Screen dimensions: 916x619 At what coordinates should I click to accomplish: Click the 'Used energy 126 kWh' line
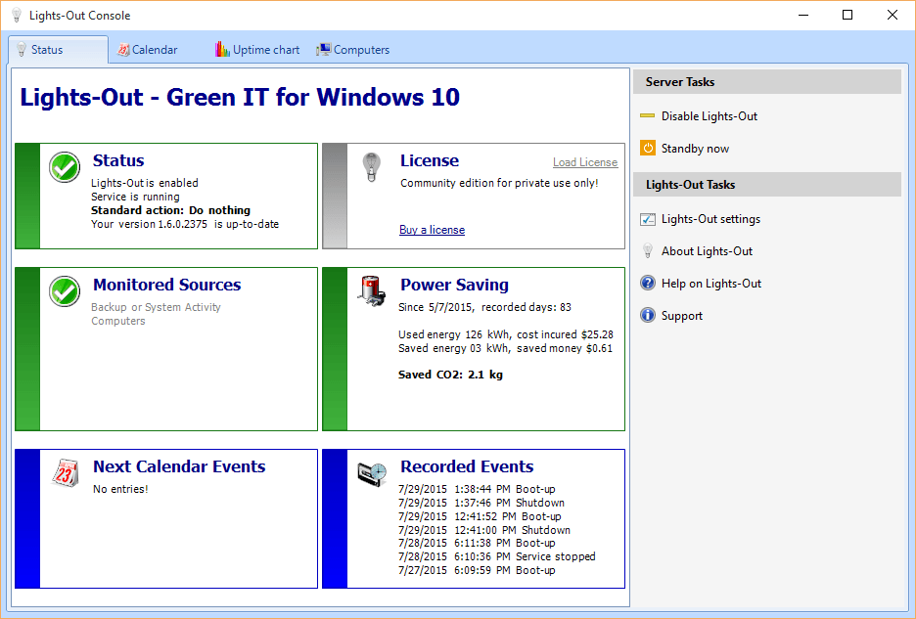pyautogui.click(x=506, y=334)
